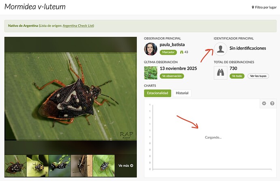Open paula_batista profile avatar
The image size is (280, 181).
pyautogui.click(x=151, y=49)
